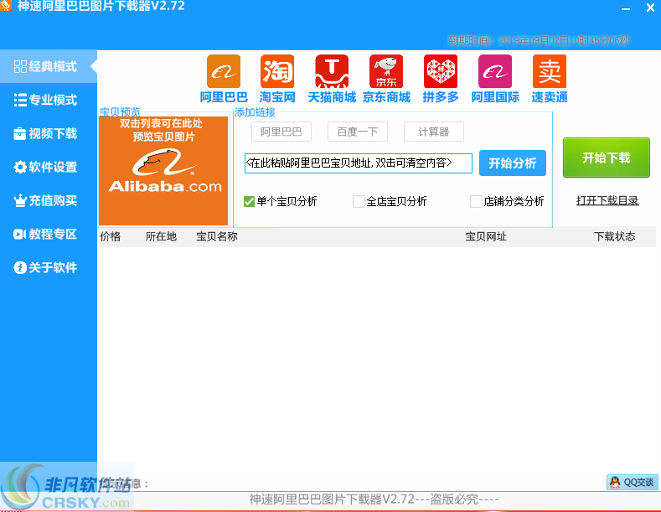
Task: Pick the 京东商城 platform icon
Action: 386,79
